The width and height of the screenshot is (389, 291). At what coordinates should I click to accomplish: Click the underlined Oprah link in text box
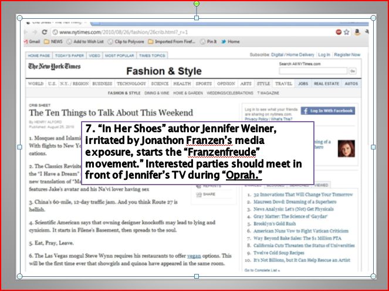click(244, 175)
